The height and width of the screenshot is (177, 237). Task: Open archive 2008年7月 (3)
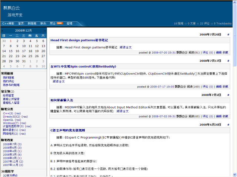(x=12, y=144)
